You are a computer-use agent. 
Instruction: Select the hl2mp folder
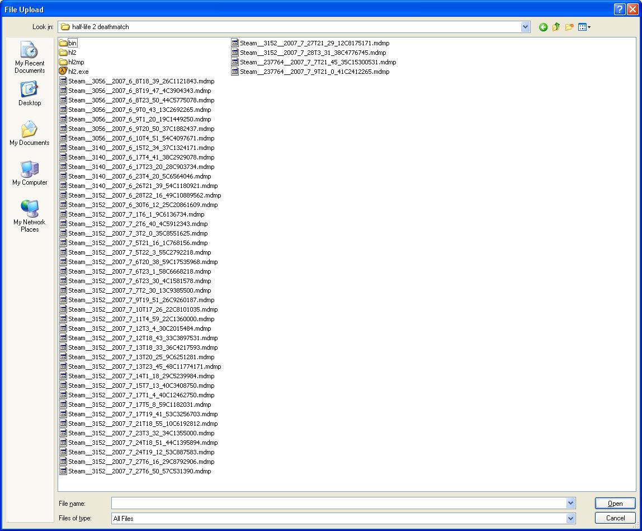75,62
